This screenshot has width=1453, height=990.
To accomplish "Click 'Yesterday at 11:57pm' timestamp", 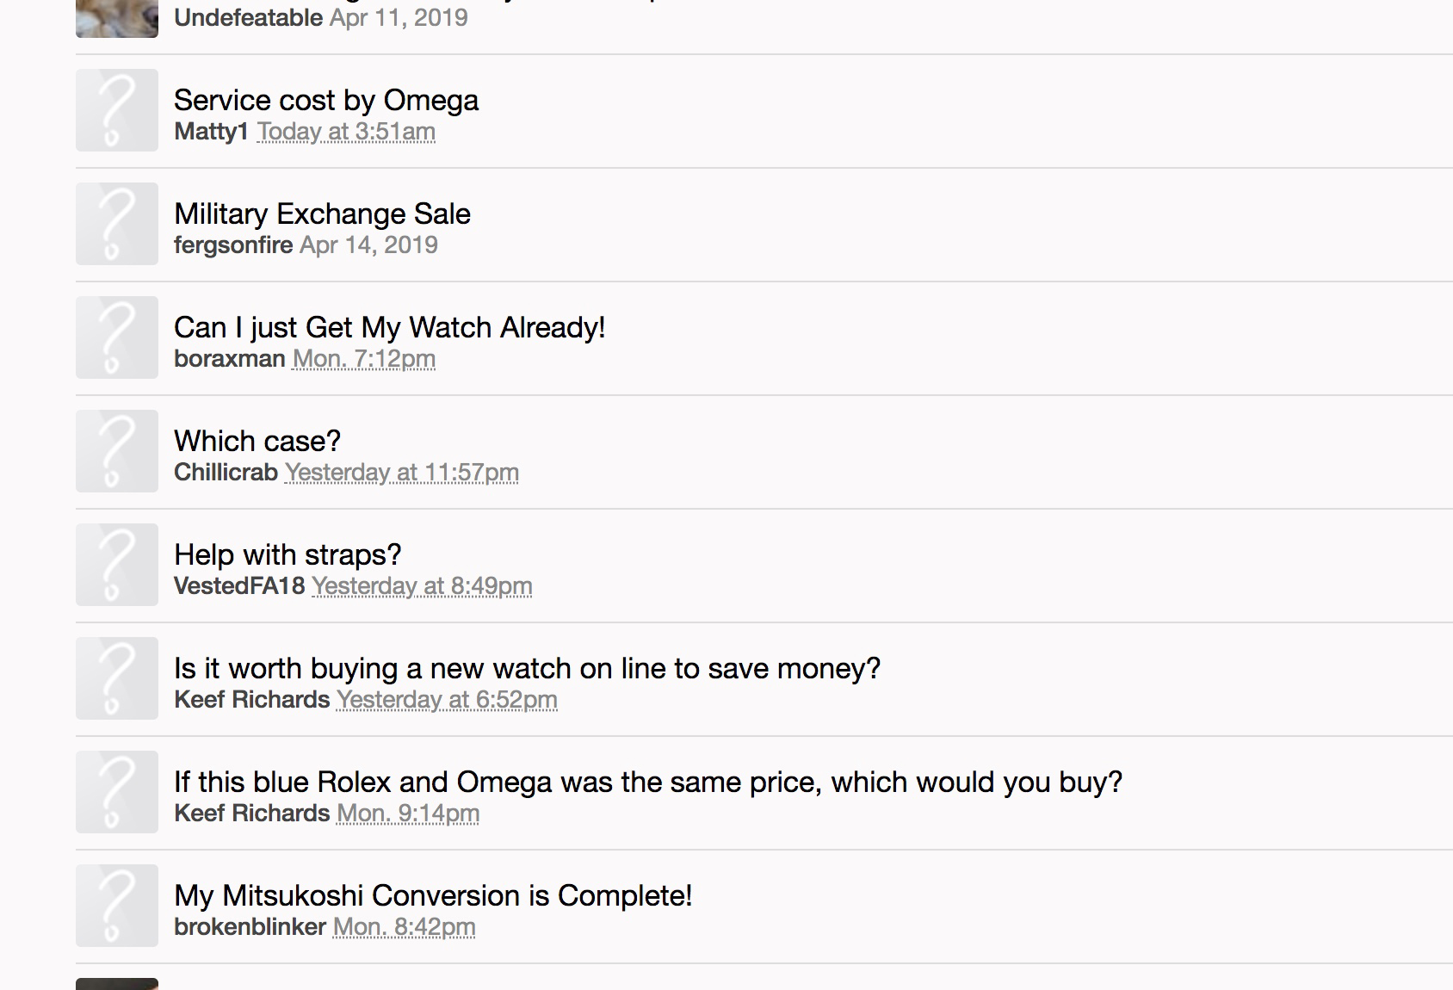I will pos(402,473).
